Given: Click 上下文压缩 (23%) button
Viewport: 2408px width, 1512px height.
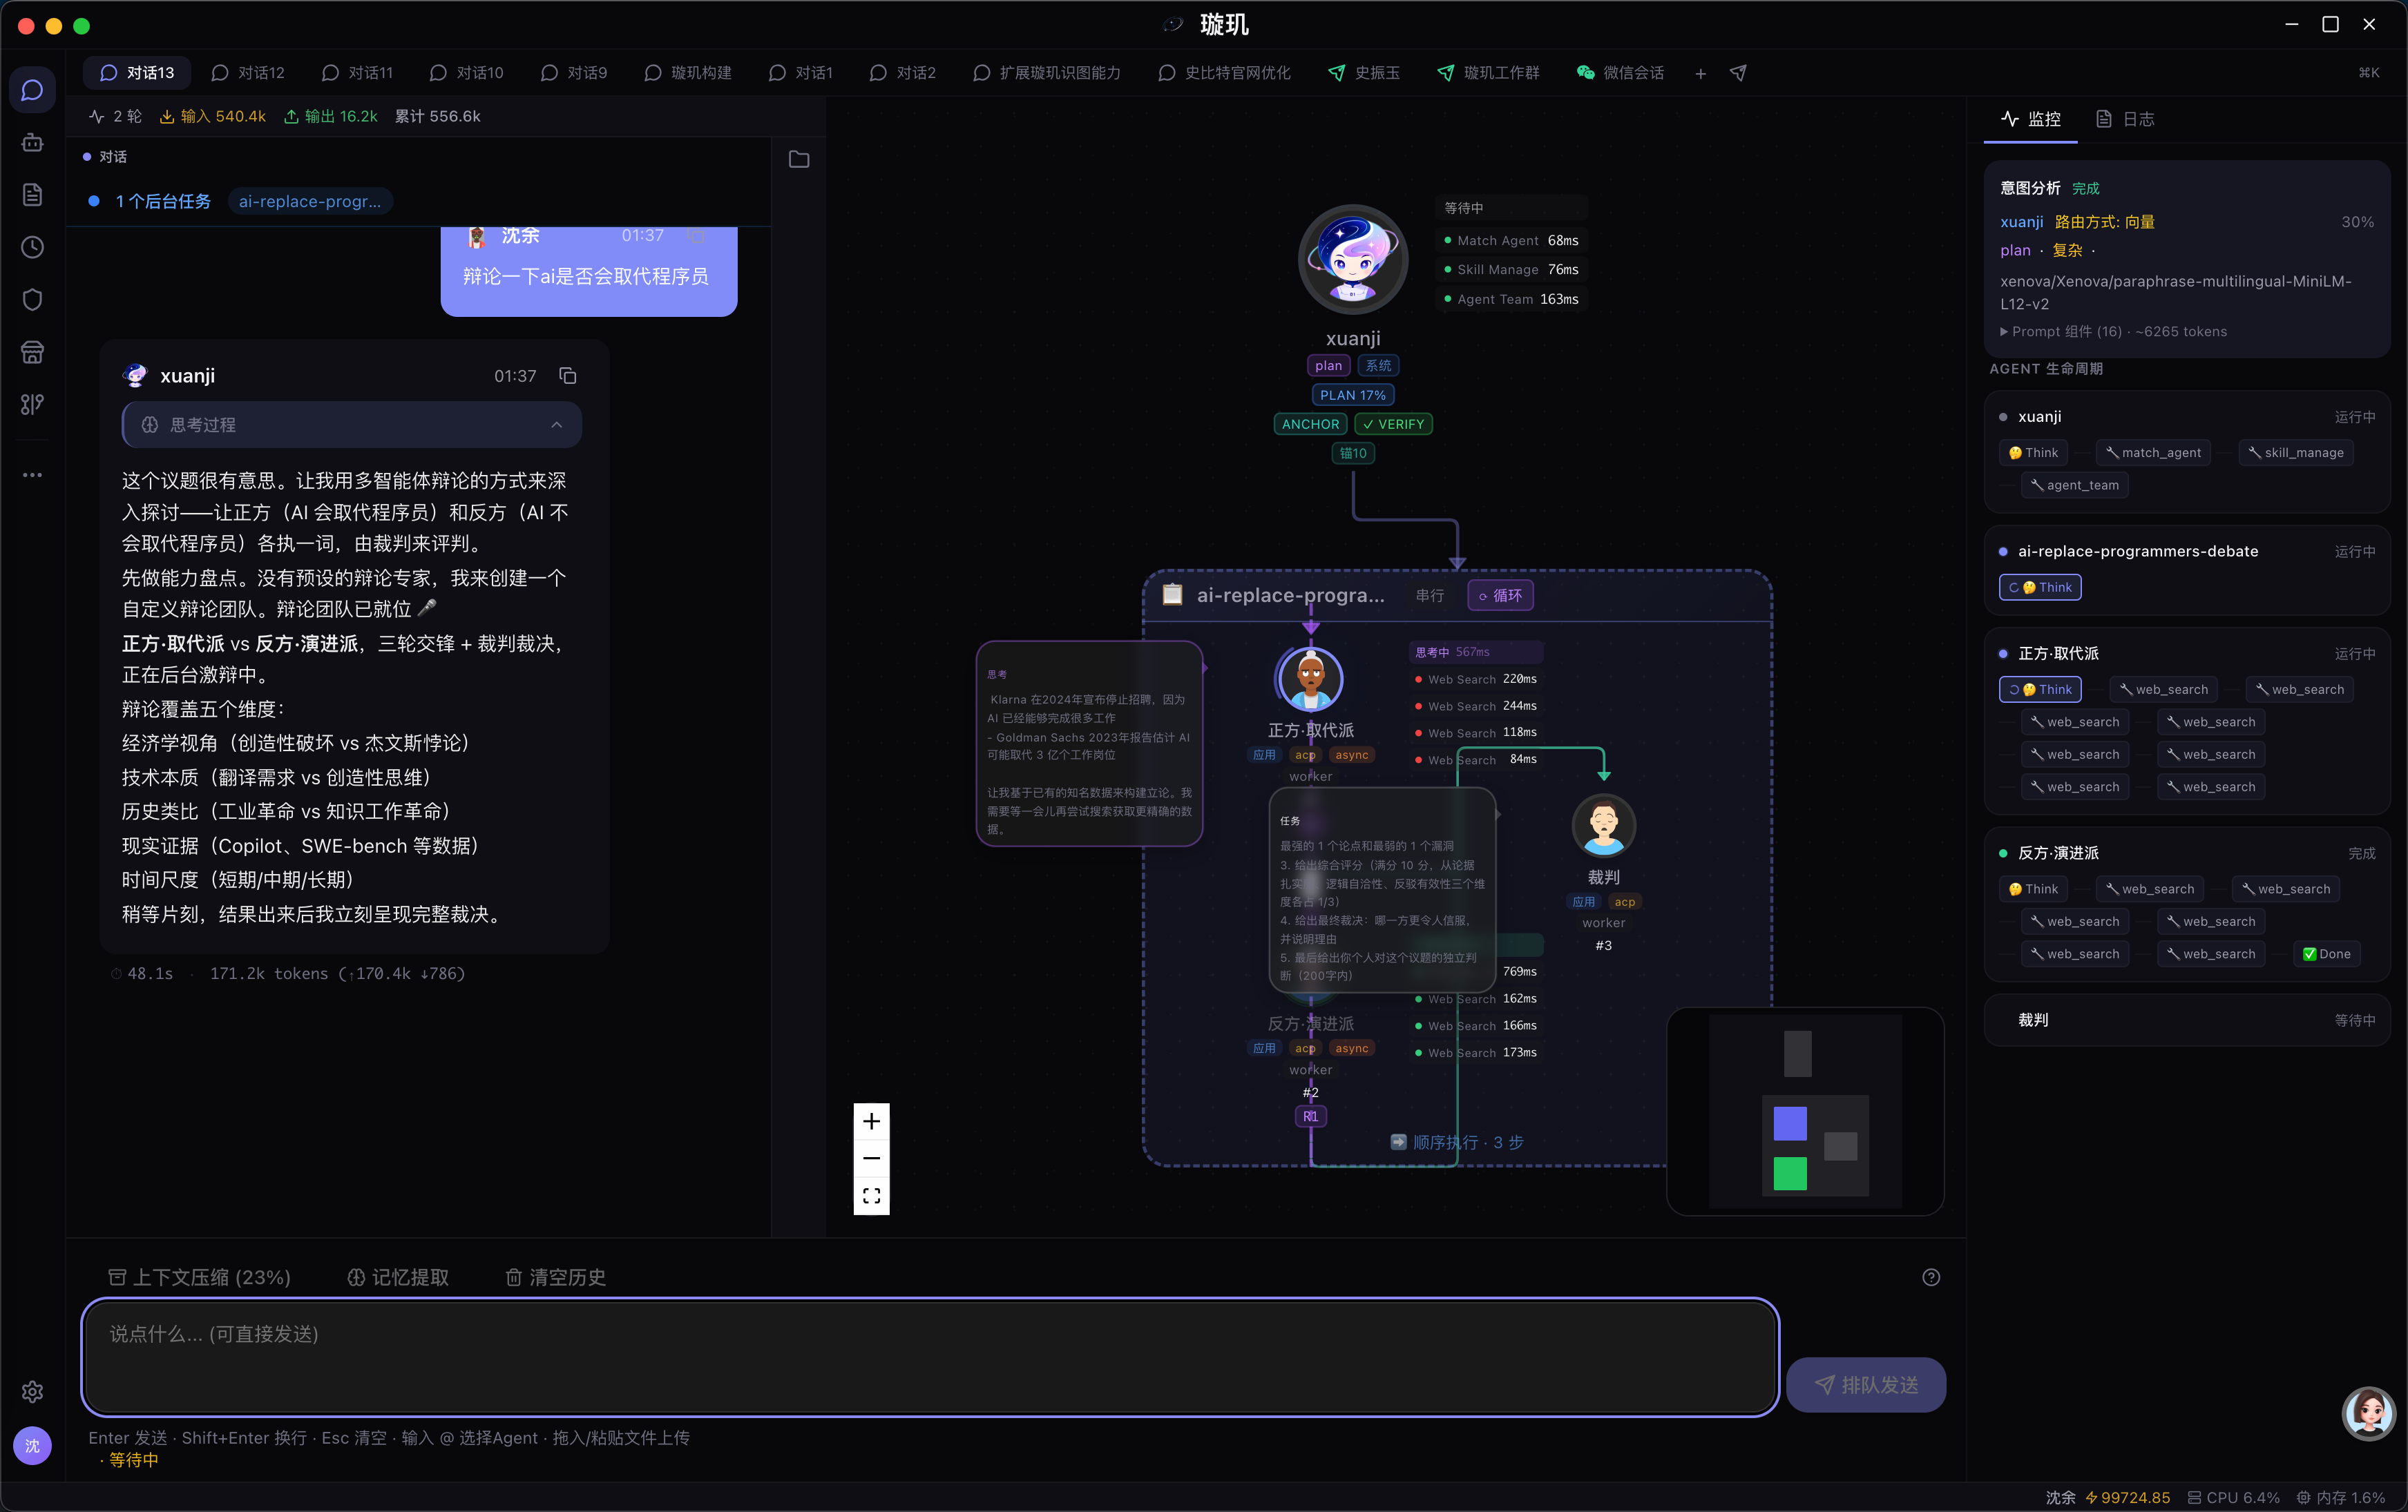Looking at the screenshot, I should click(199, 1277).
